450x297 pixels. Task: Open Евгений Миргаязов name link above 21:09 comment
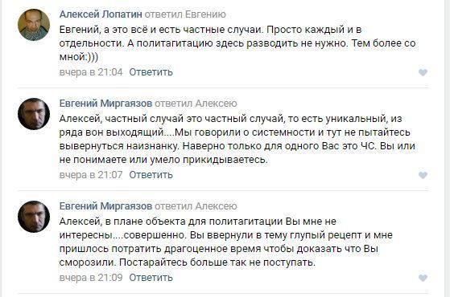105,206
